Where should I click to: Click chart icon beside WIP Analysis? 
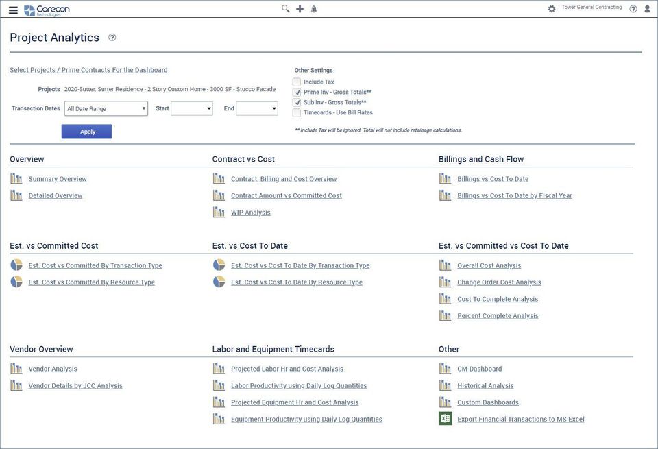point(219,213)
